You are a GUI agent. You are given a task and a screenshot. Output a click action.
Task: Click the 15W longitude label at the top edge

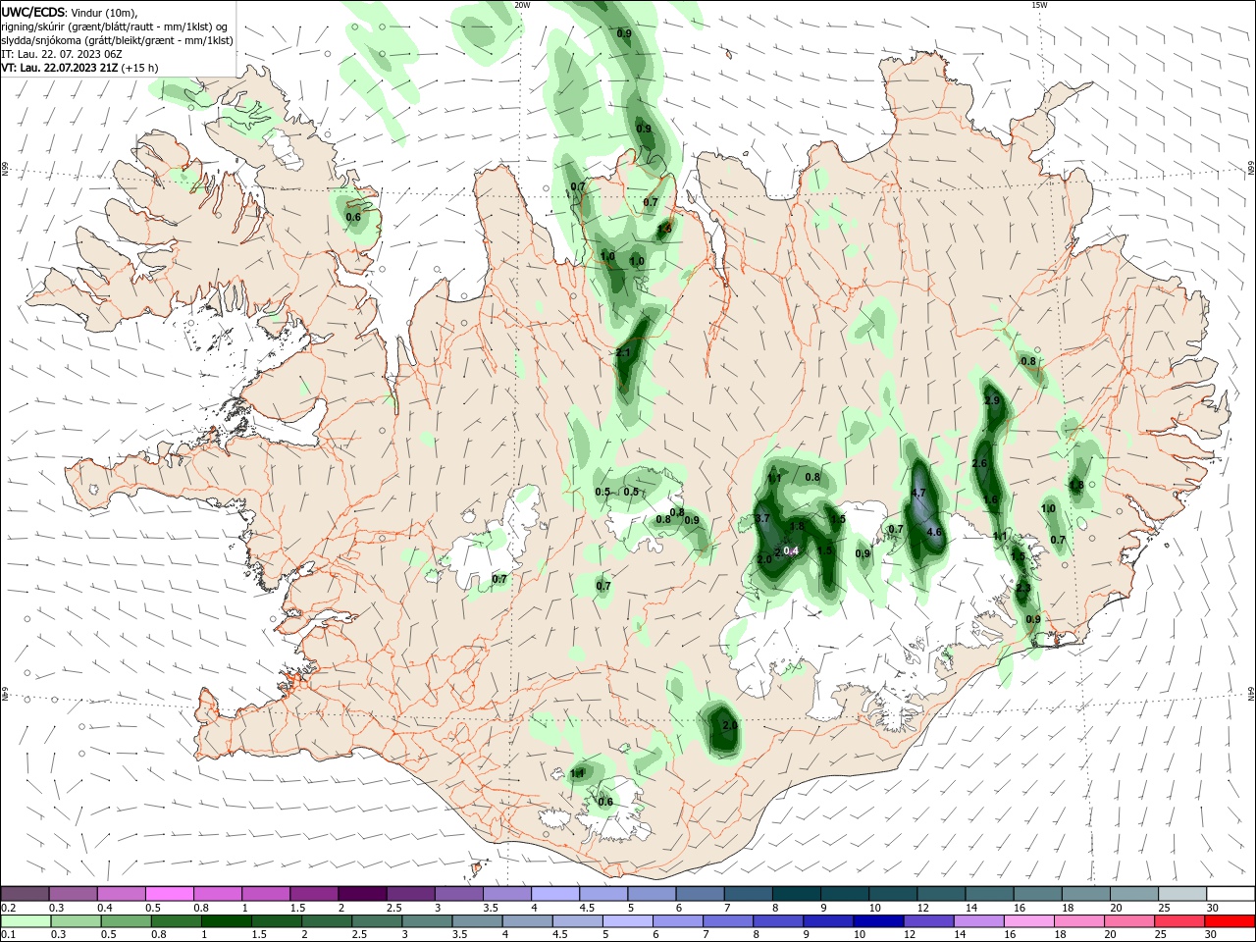tap(1039, 5)
